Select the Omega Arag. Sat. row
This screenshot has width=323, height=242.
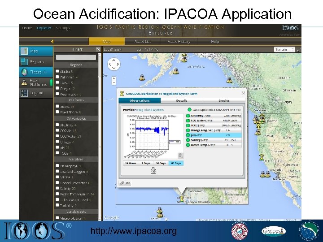tap(214, 130)
